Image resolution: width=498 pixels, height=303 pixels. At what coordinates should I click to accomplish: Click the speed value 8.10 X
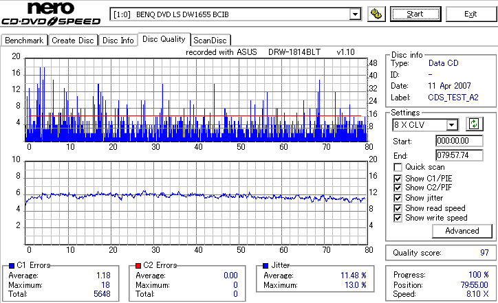point(477,294)
